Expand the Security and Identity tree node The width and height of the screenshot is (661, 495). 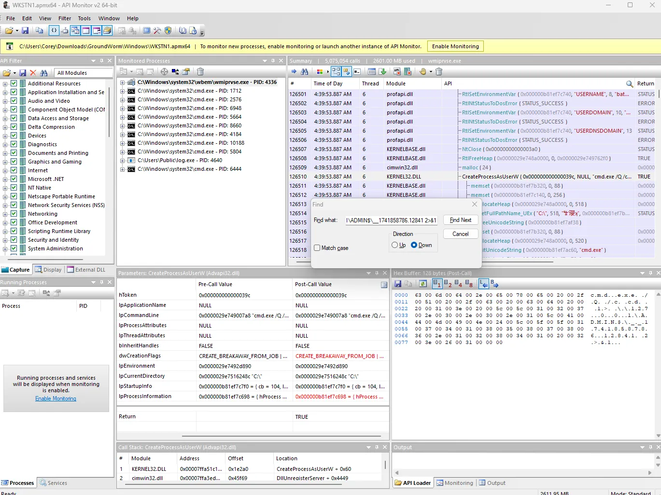(5, 240)
